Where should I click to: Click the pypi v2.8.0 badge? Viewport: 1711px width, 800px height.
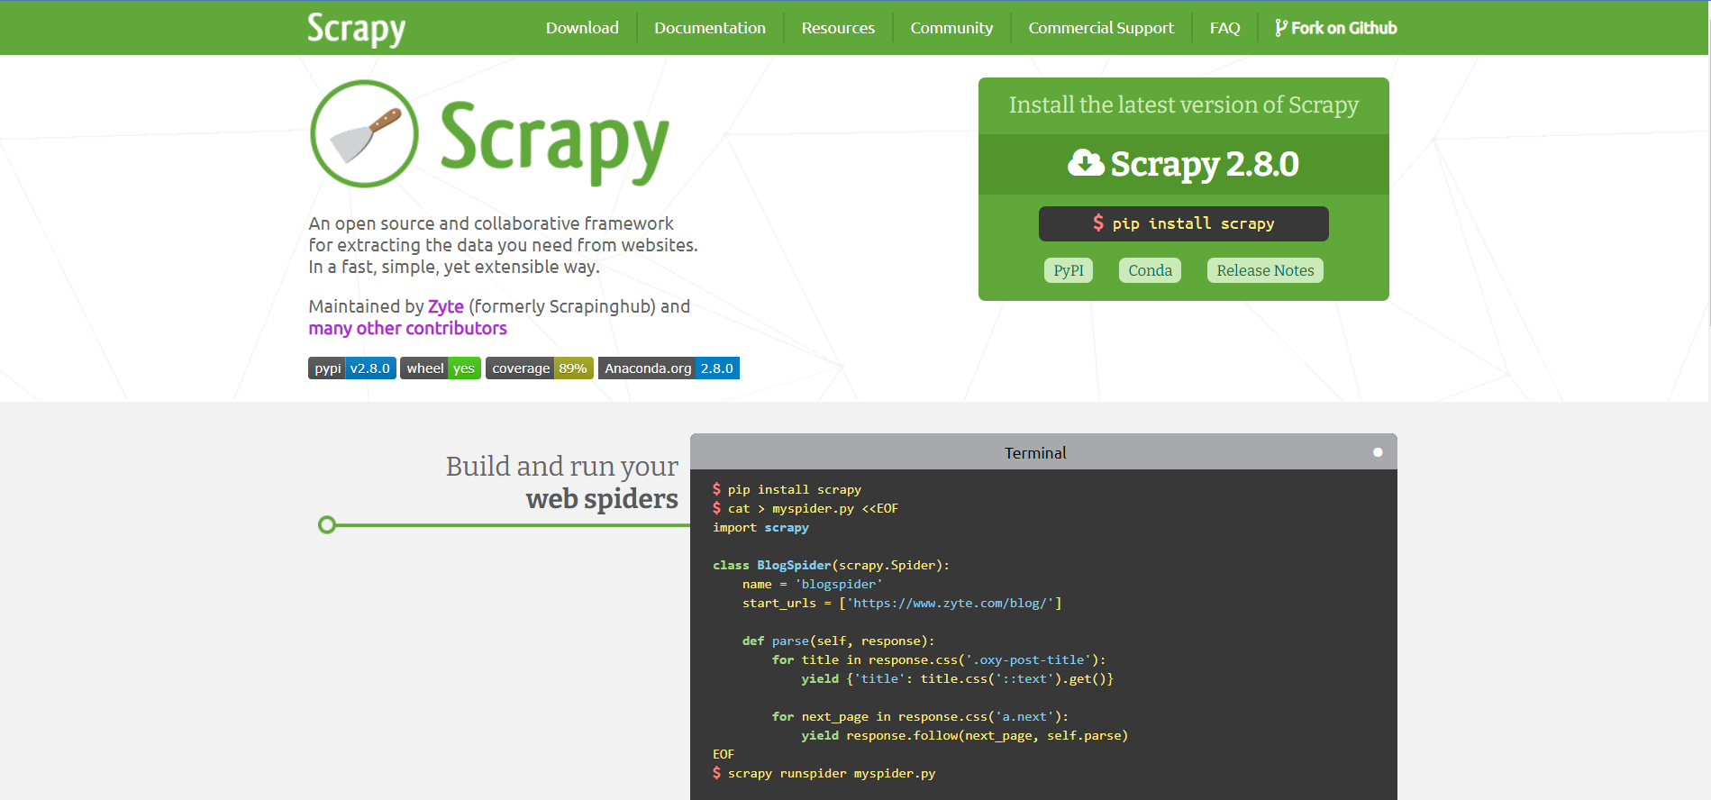pyautogui.click(x=352, y=368)
